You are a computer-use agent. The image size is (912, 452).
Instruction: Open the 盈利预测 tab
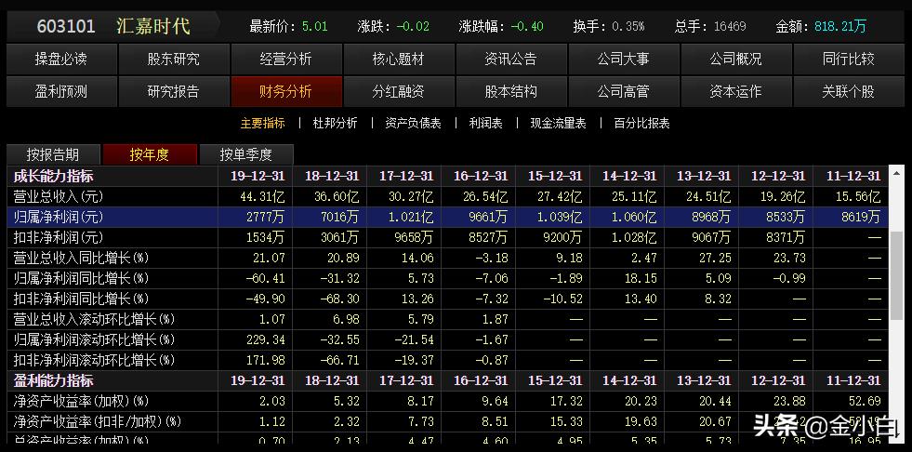(x=61, y=91)
